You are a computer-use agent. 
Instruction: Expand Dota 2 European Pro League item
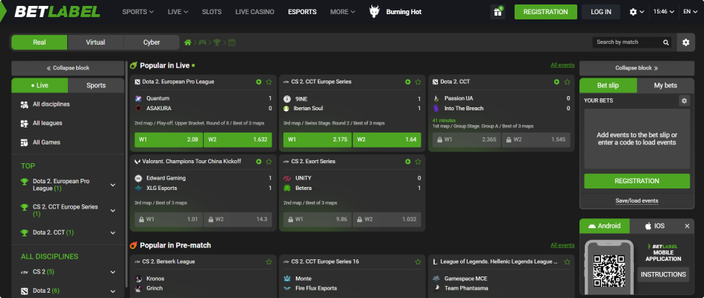tap(113, 185)
